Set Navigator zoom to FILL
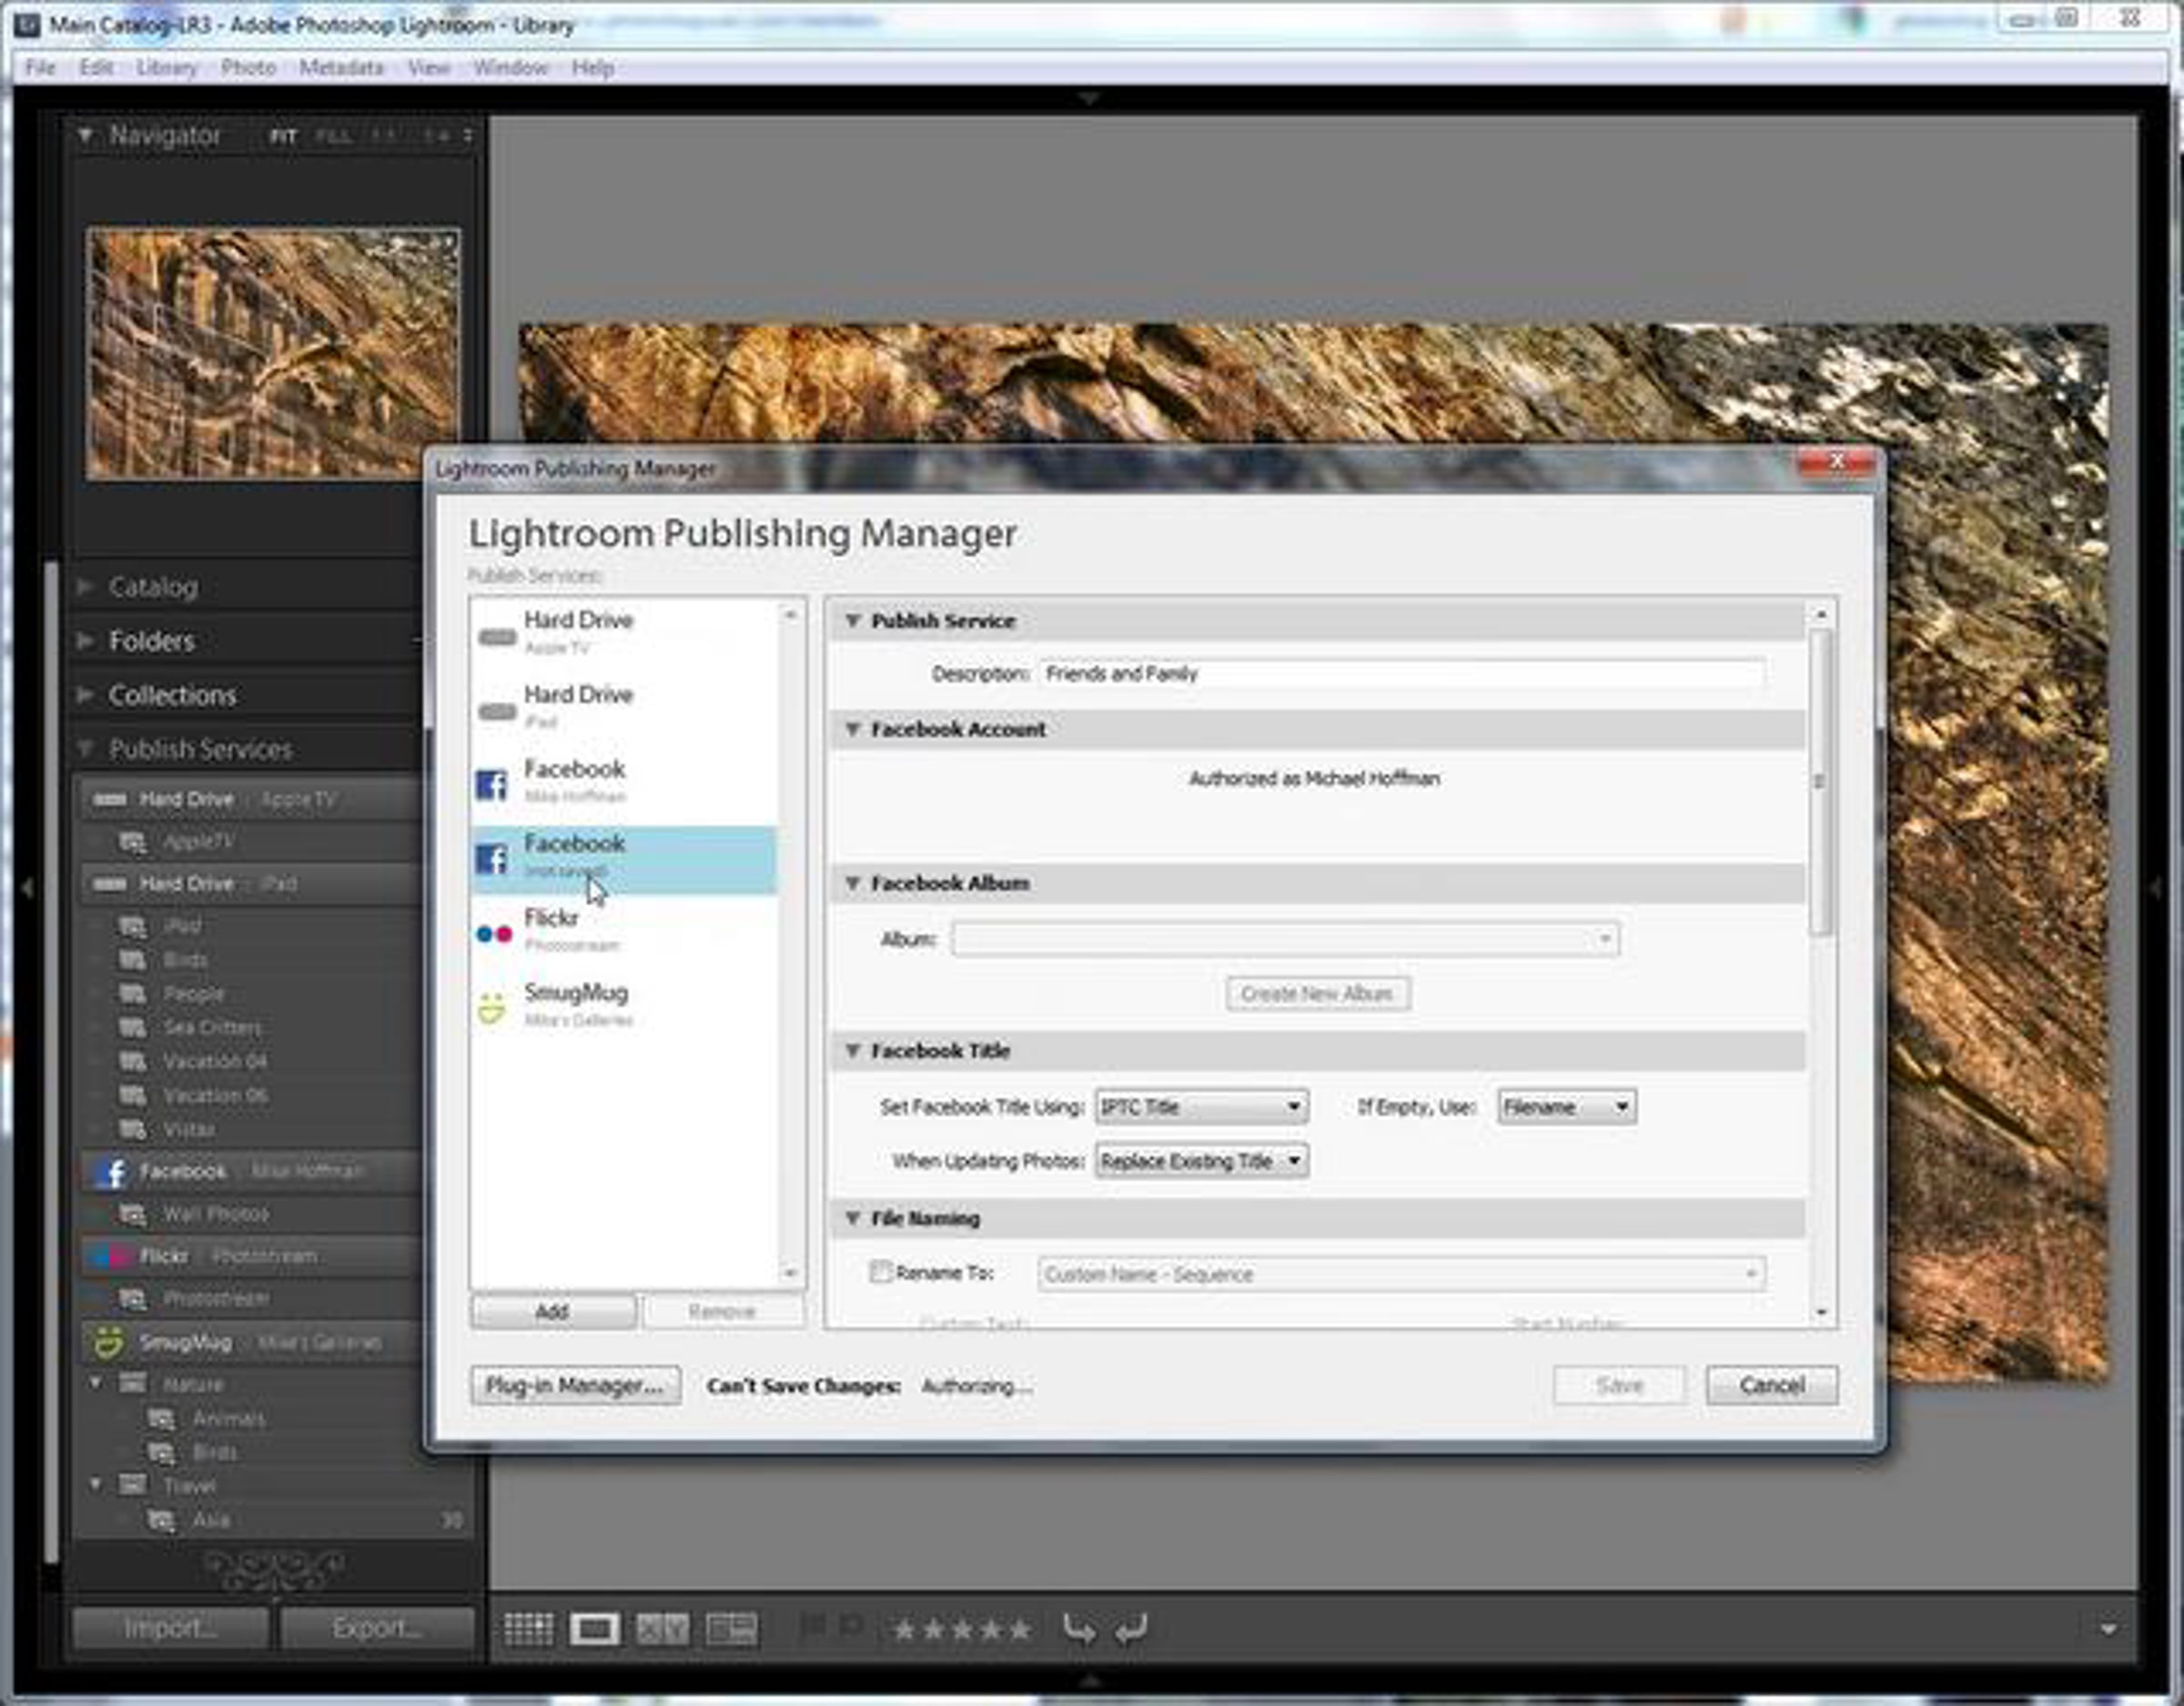 [x=333, y=136]
